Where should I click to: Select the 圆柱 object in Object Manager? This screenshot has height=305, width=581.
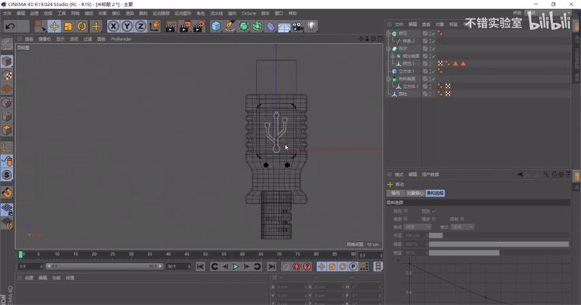[x=403, y=94]
